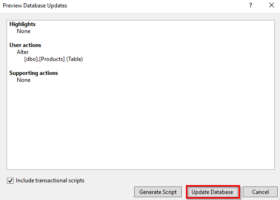
Task: Dismiss the dialog using Cancel
Action: click(260, 192)
